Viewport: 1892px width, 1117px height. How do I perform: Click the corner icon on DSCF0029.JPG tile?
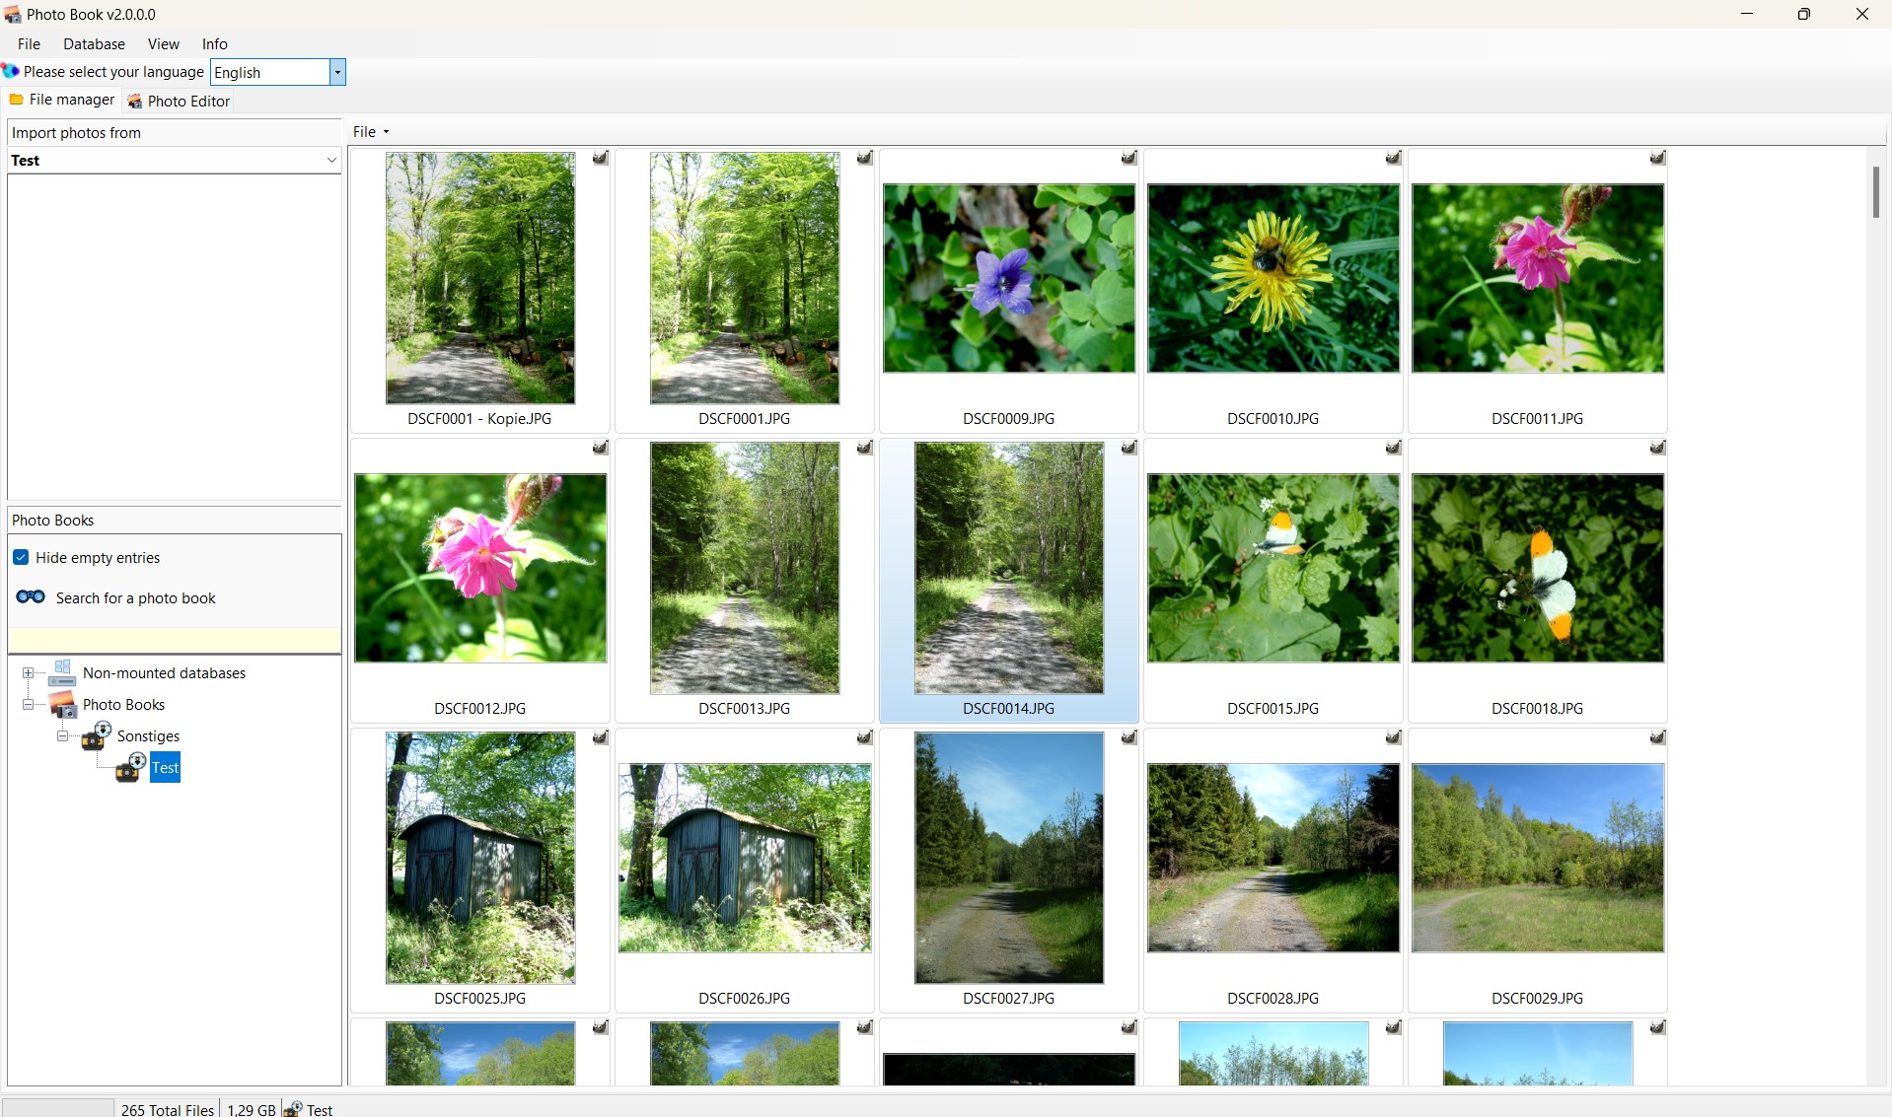tap(1657, 737)
